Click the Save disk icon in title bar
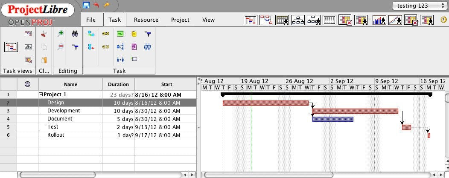449x178 pixels. (86, 5)
